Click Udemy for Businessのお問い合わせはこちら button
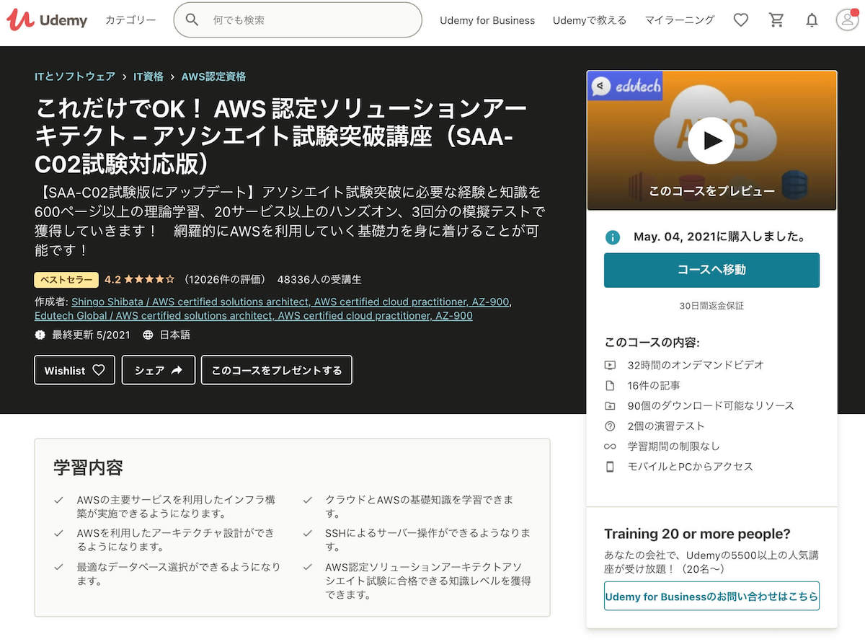Viewport: 865px width, 642px height. (x=711, y=597)
